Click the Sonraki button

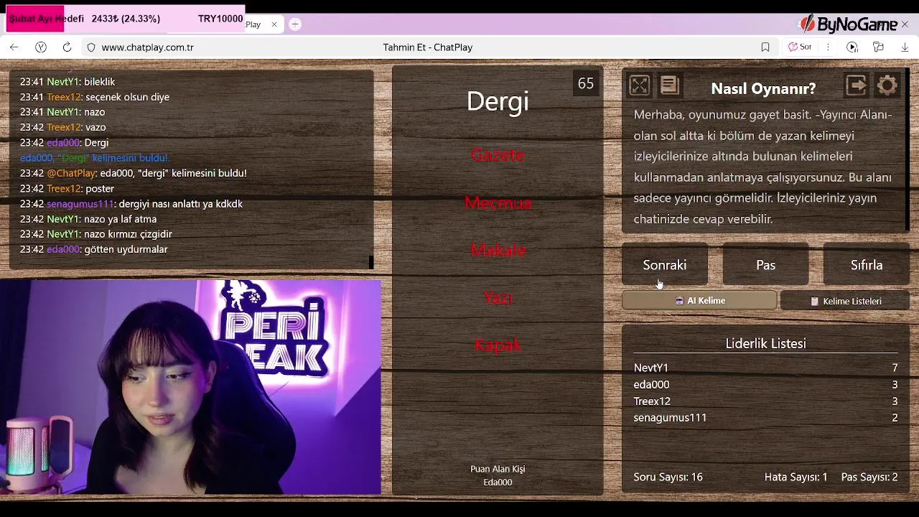click(x=665, y=265)
